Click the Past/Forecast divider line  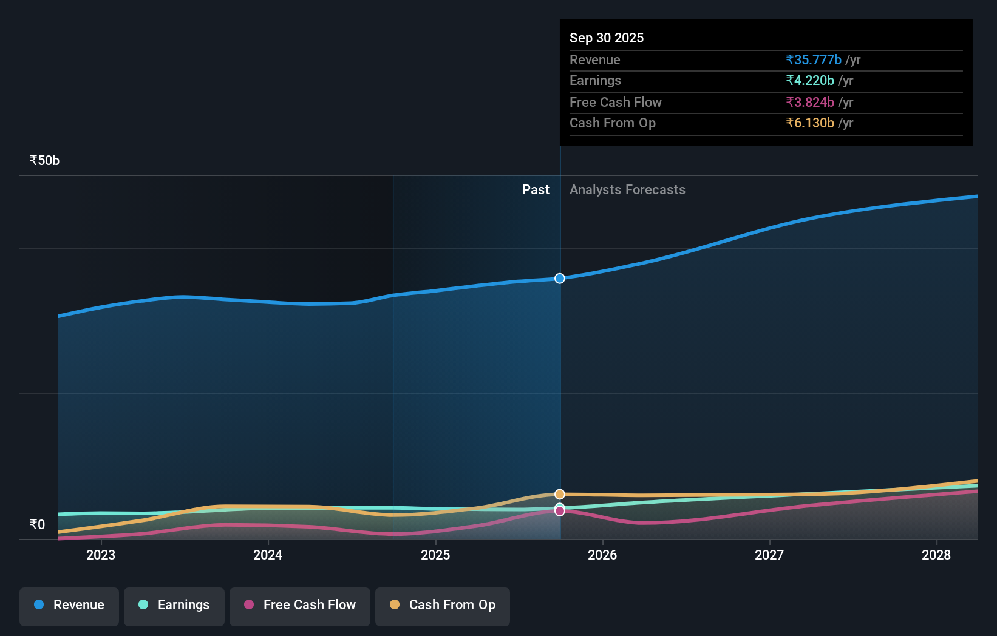pyautogui.click(x=560, y=364)
